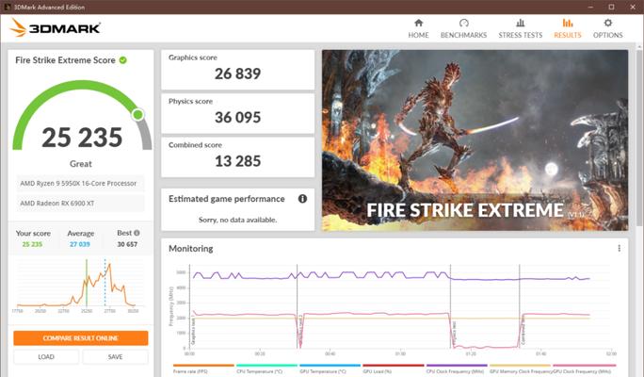Click the Load button

[46, 357]
